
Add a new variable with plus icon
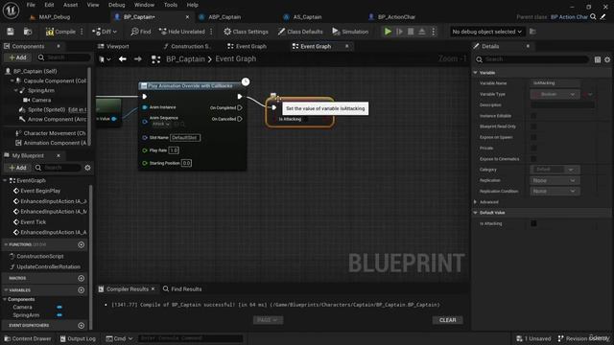click(81, 290)
